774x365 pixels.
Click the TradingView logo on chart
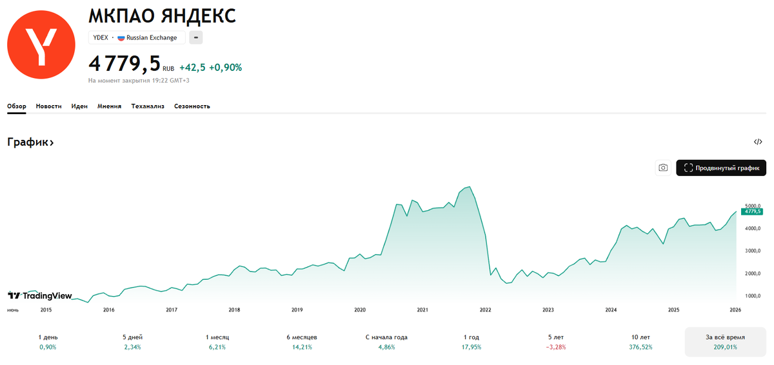click(x=39, y=295)
